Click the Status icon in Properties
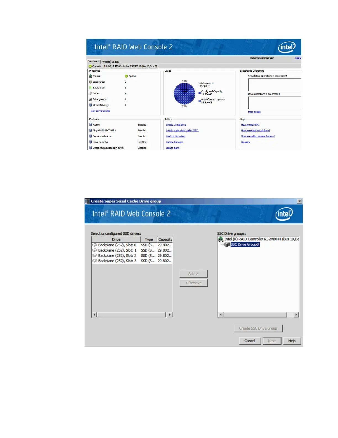This screenshot has height=438, width=338. [91, 76]
